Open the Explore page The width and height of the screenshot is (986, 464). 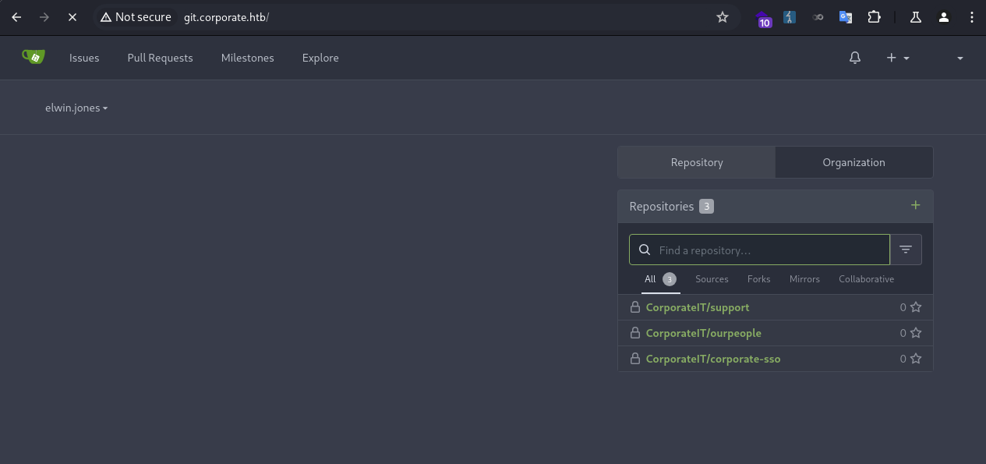(x=320, y=58)
